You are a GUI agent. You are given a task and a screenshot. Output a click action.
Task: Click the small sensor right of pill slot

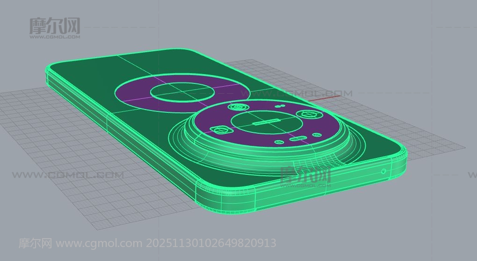pyautogui.click(x=317, y=135)
